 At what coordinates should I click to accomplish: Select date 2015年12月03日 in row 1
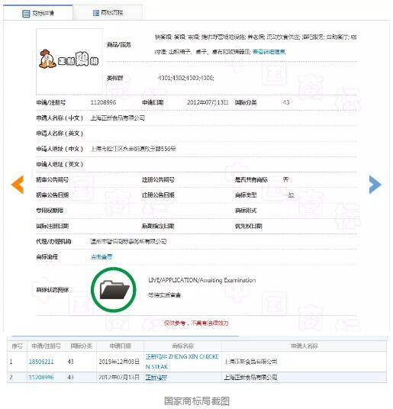119,362
